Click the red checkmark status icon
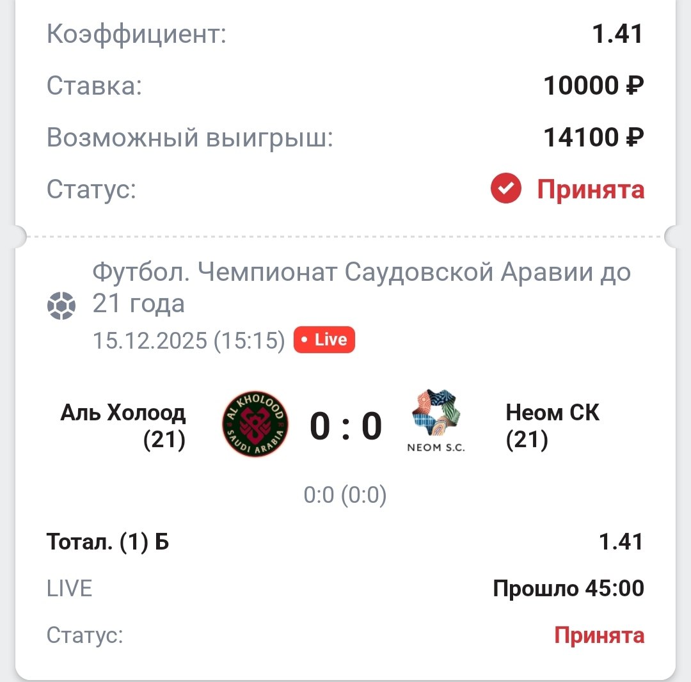 click(x=506, y=189)
